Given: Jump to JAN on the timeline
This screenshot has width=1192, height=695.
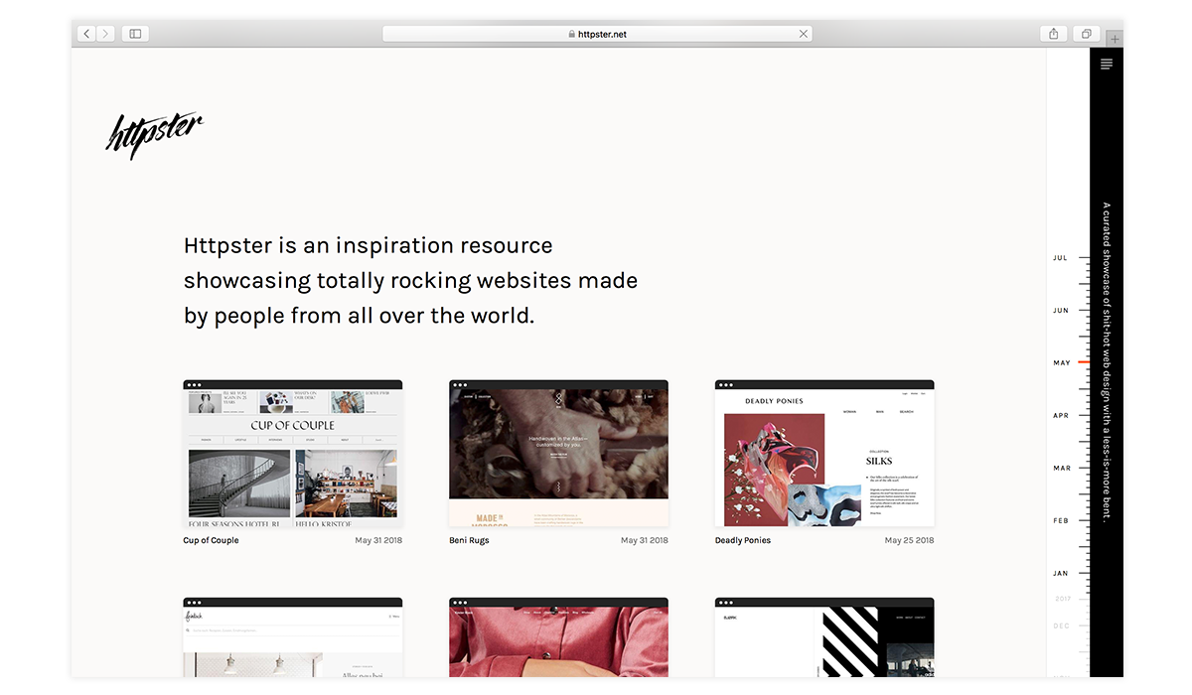Looking at the screenshot, I should [1061, 574].
